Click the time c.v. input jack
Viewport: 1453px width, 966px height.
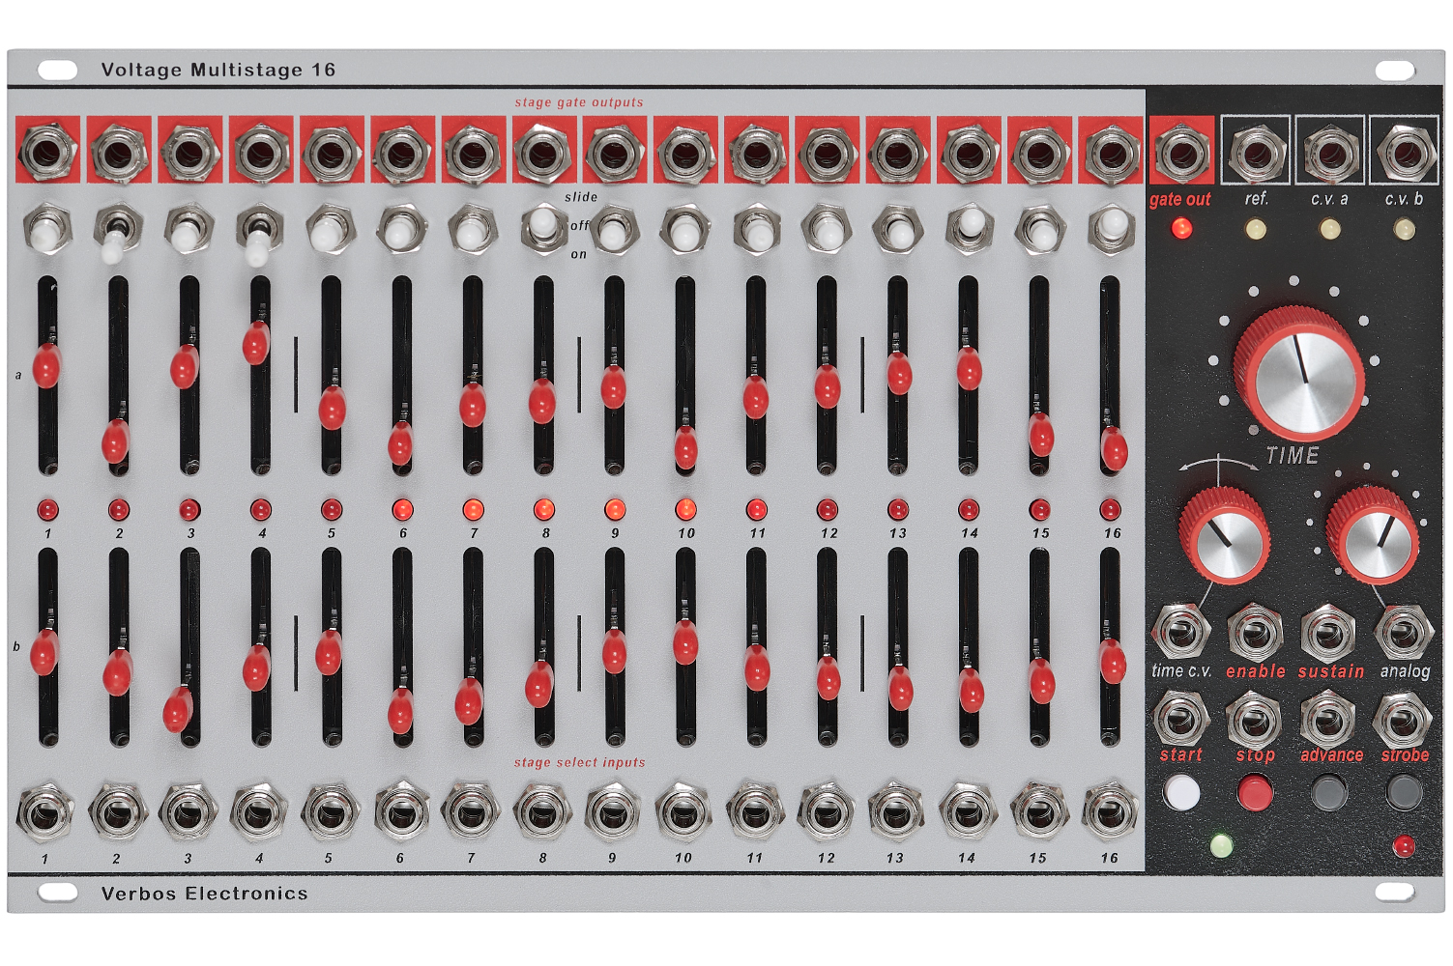(1180, 633)
